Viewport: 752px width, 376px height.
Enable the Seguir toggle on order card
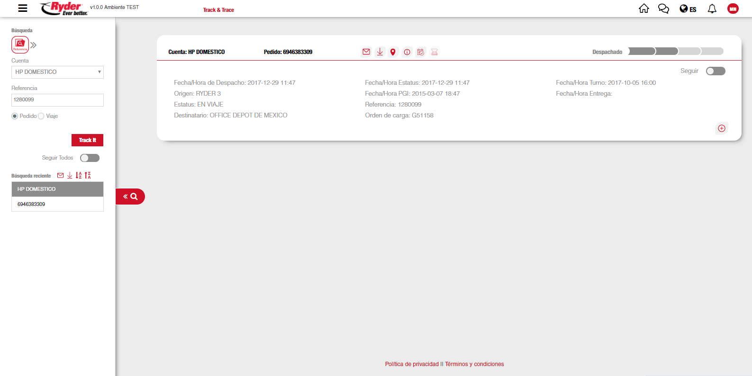[715, 71]
